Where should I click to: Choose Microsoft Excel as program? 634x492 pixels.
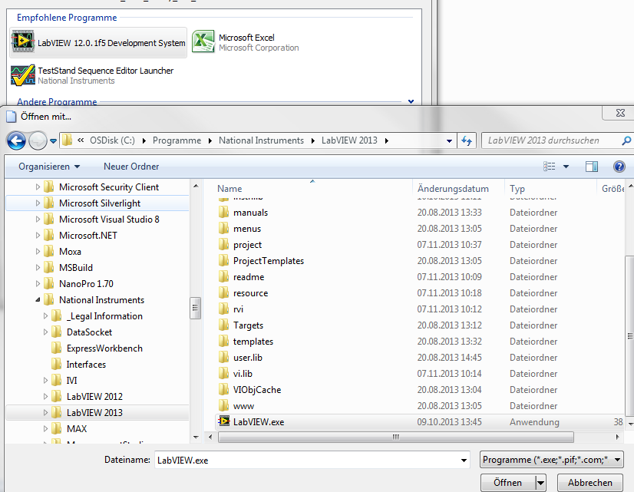click(x=246, y=42)
